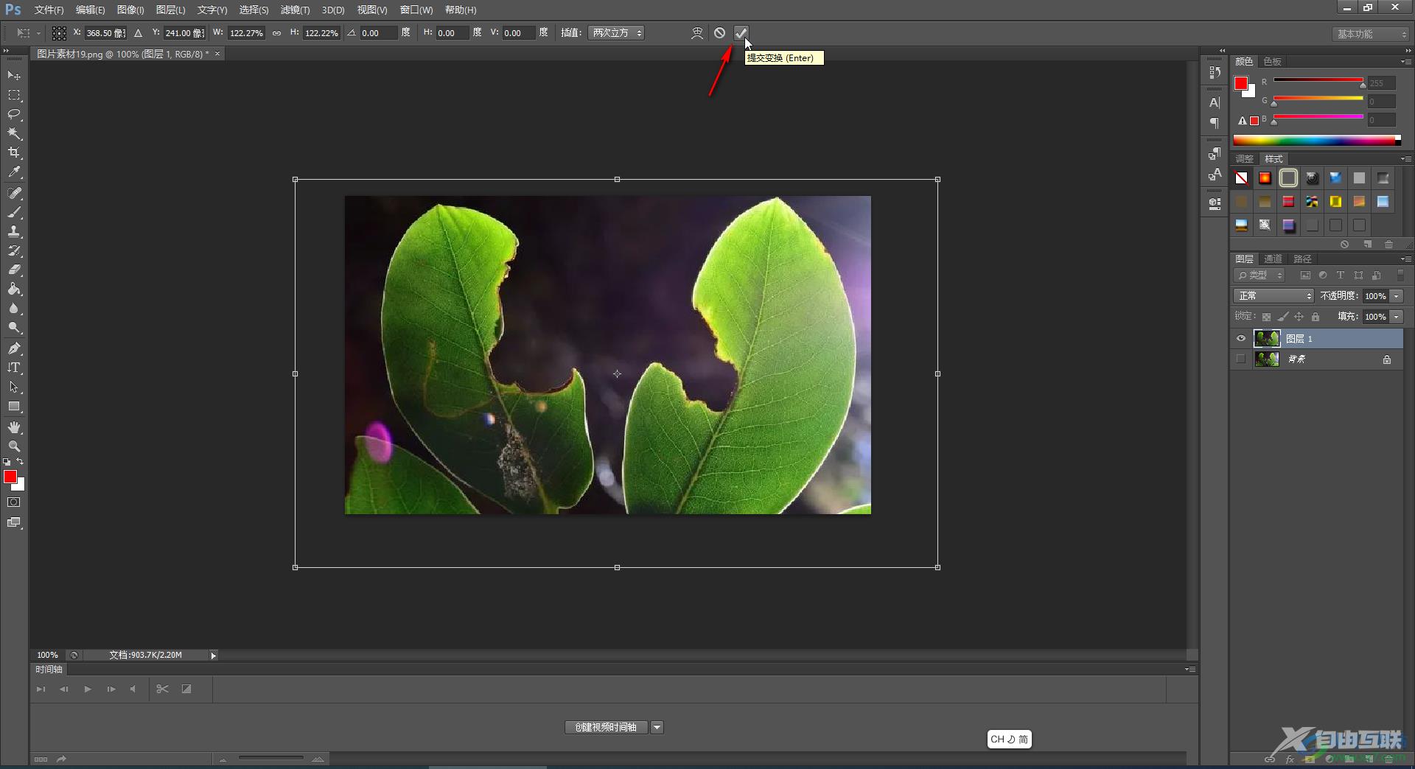Open the status bar info arrow

[x=213, y=655]
